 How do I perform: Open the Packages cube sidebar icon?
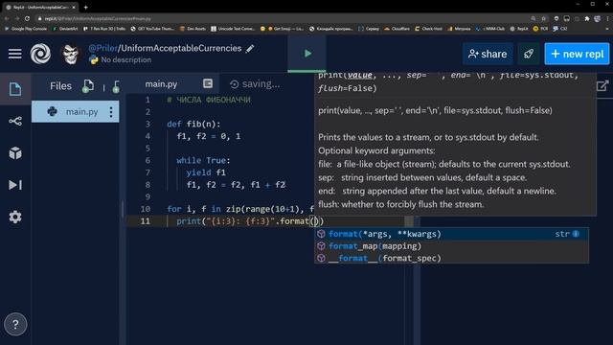point(15,153)
